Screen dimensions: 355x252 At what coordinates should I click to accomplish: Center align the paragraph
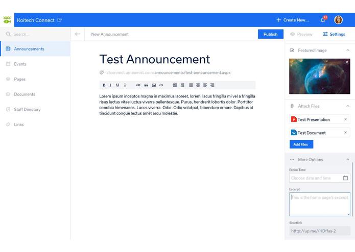pyautogui.click(x=198, y=85)
